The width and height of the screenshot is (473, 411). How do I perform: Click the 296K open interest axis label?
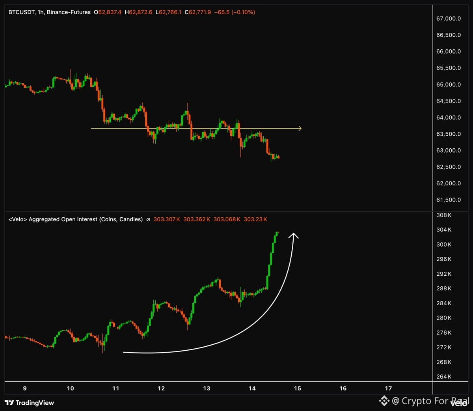click(444, 259)
